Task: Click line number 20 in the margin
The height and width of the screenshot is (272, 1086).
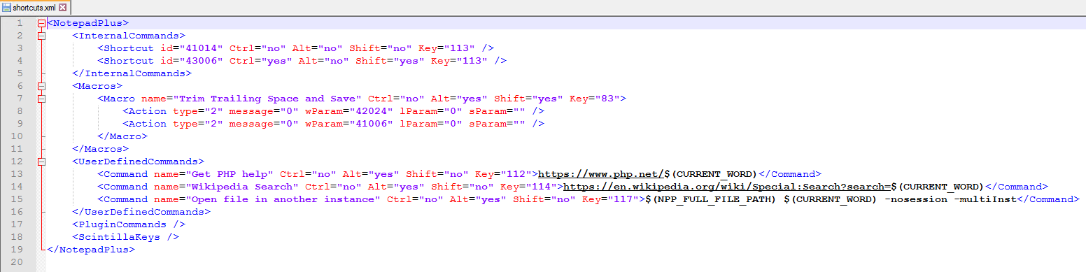Action: coord(17,262)
